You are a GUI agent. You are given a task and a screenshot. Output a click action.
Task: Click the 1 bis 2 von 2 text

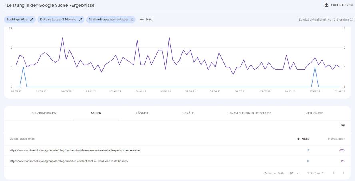315,173
